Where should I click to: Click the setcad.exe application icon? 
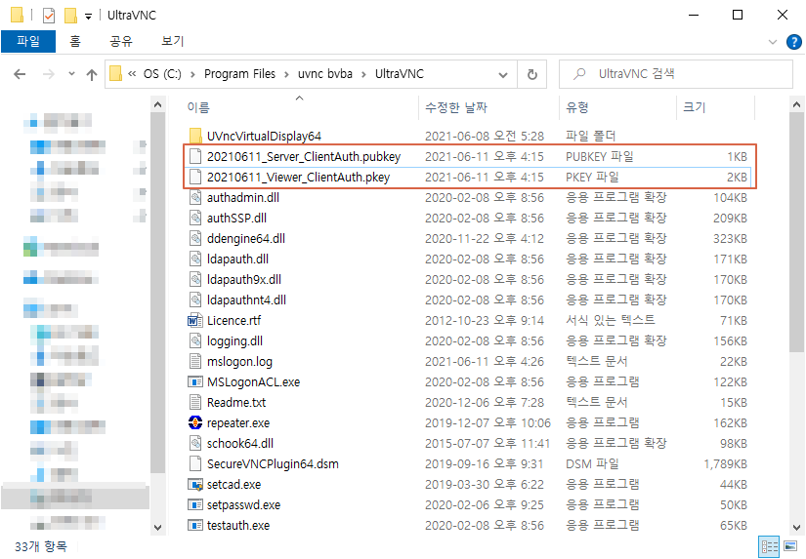point(195,485)
